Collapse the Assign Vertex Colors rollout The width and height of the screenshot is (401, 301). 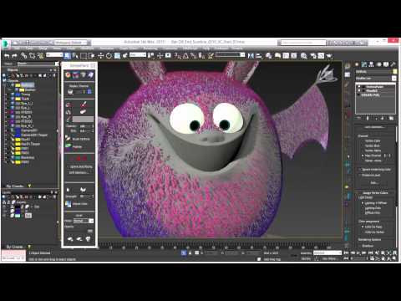coord(375,192)
